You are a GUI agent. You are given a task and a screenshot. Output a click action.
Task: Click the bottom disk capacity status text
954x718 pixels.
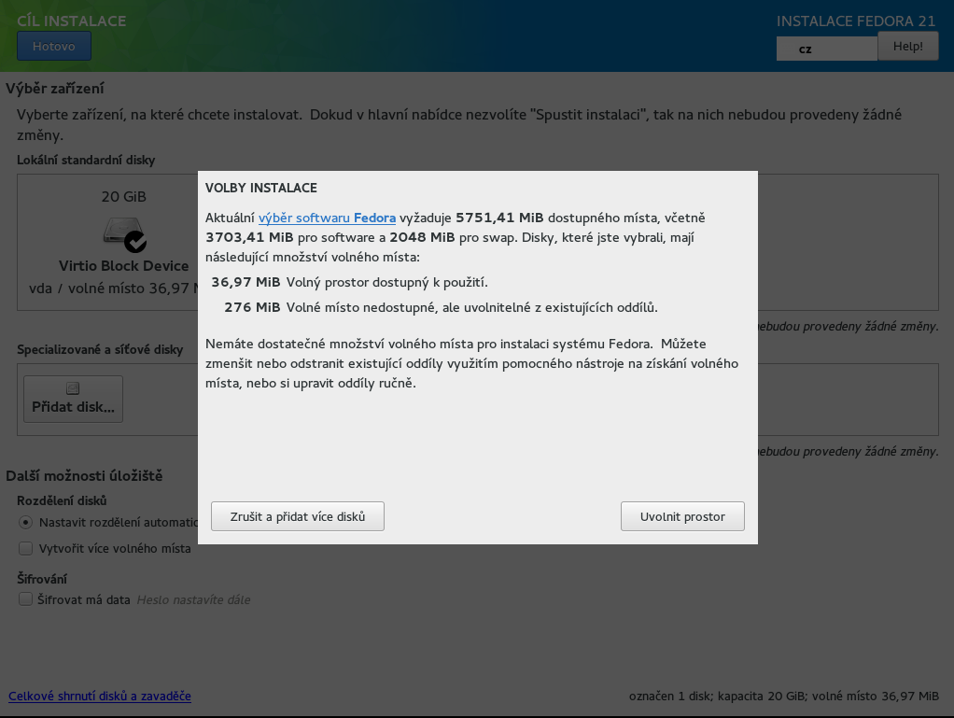tap(783, 697)
